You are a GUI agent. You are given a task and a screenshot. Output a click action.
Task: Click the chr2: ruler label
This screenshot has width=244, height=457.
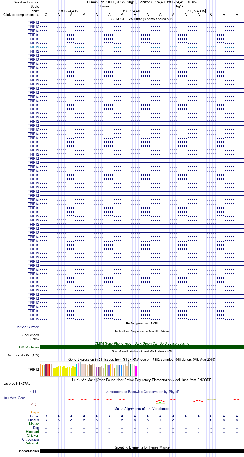35,11
